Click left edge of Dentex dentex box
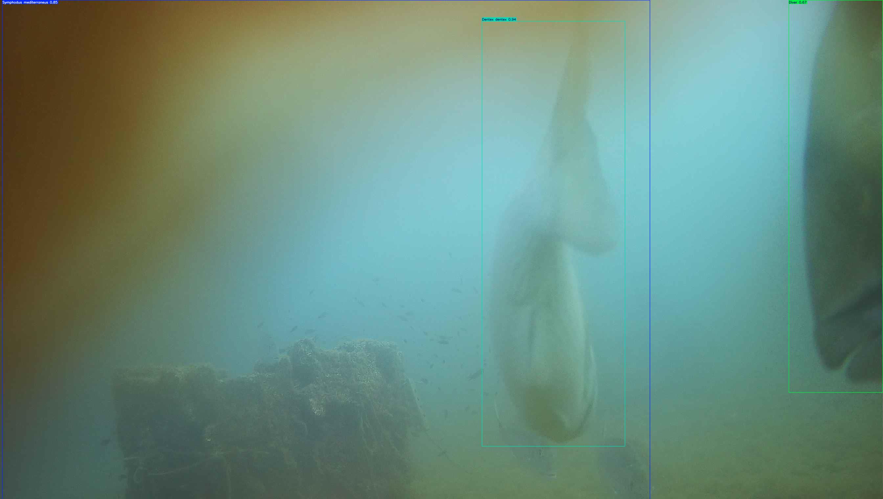This screenshot has height=499, width=883. pyautogui.click(x=482, y=233)
